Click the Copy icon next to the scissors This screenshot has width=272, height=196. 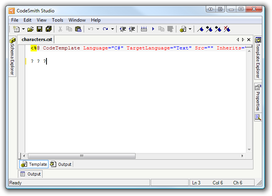69,29
